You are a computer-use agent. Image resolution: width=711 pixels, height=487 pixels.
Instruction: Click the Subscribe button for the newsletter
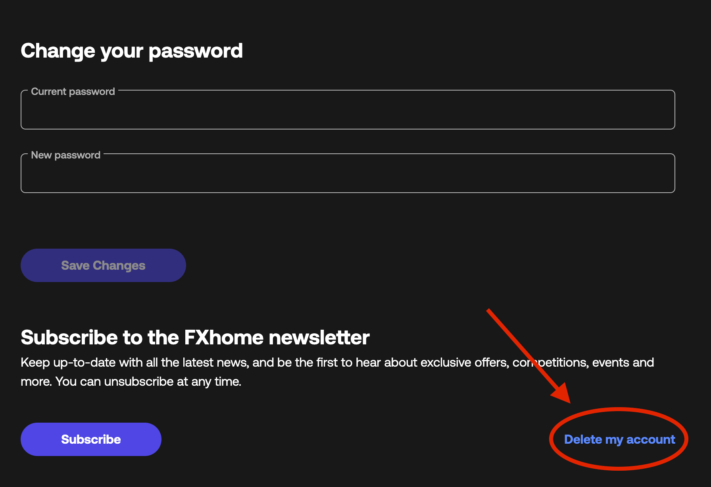[91, 439]
